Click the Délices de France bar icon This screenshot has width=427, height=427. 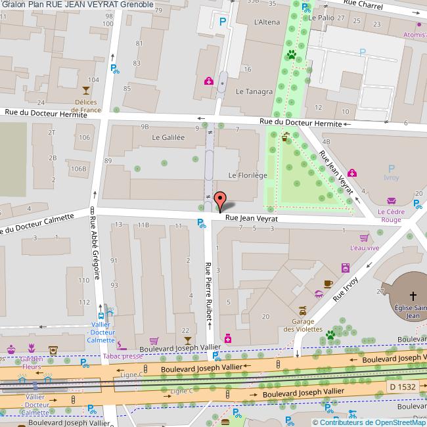pyautogui.click(x=85, y=89)
